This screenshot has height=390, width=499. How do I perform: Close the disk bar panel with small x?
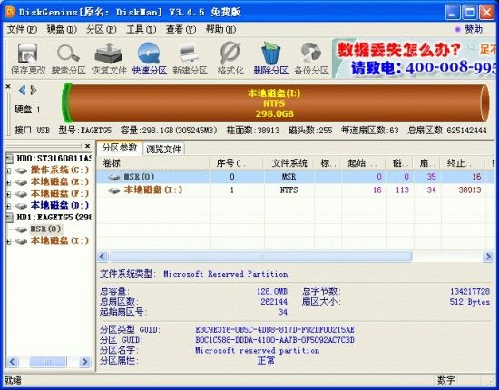point(8,86)
